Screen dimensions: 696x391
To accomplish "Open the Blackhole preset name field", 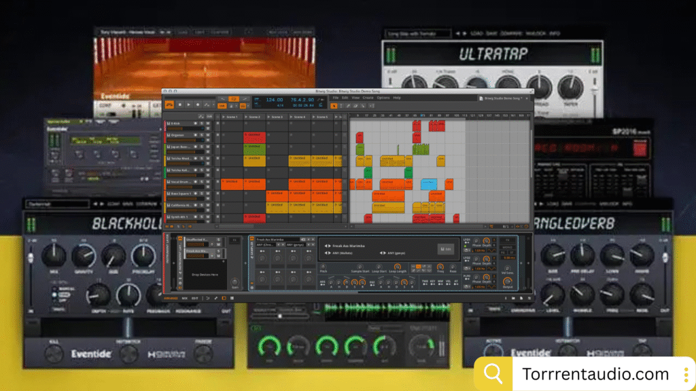I will 57,203.
